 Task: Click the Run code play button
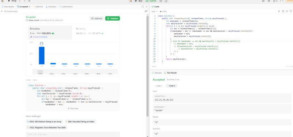(x=138, y=1)
